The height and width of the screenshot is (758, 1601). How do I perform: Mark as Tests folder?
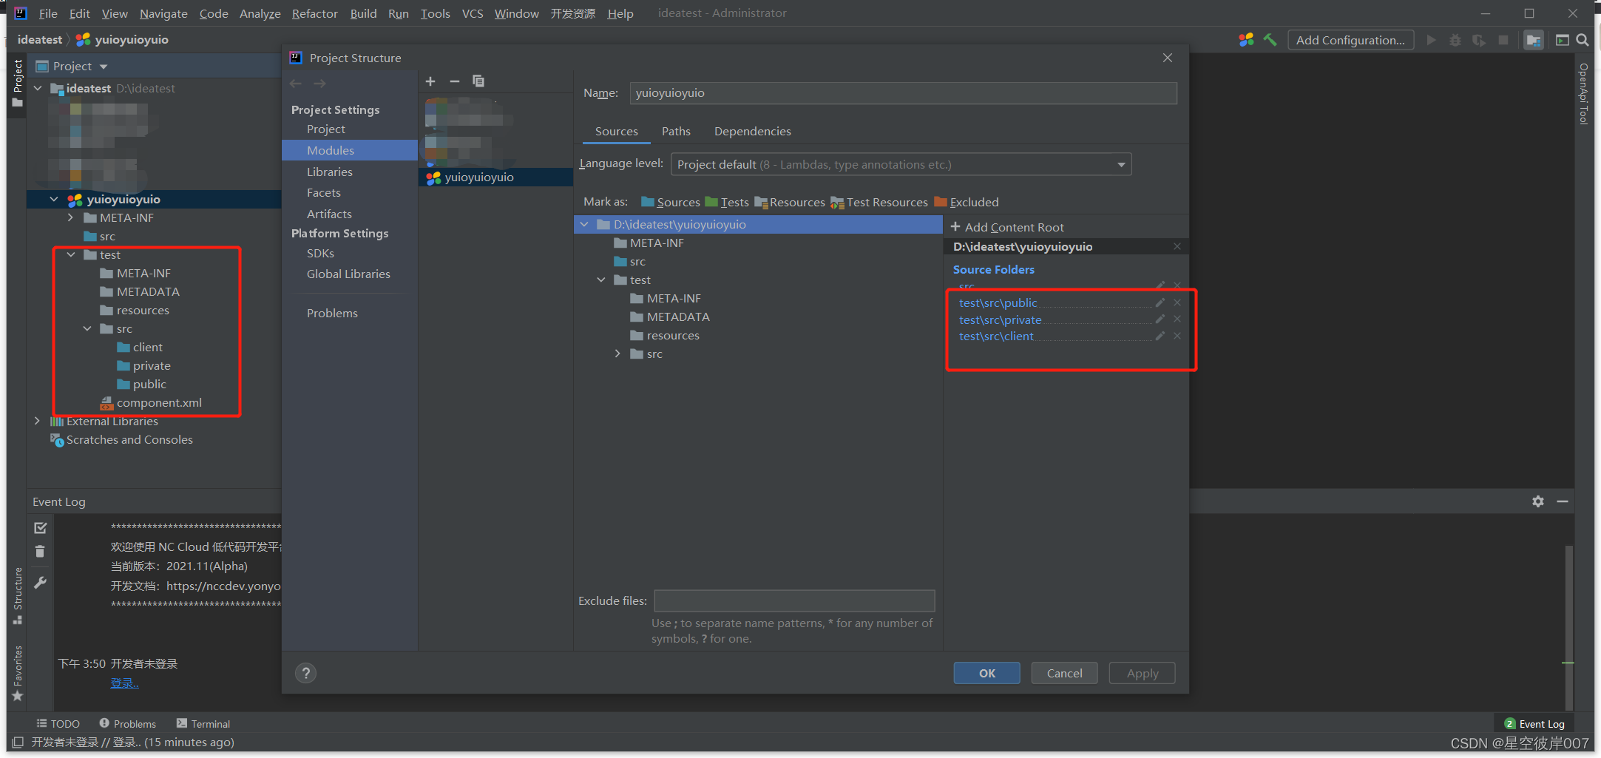727,202
